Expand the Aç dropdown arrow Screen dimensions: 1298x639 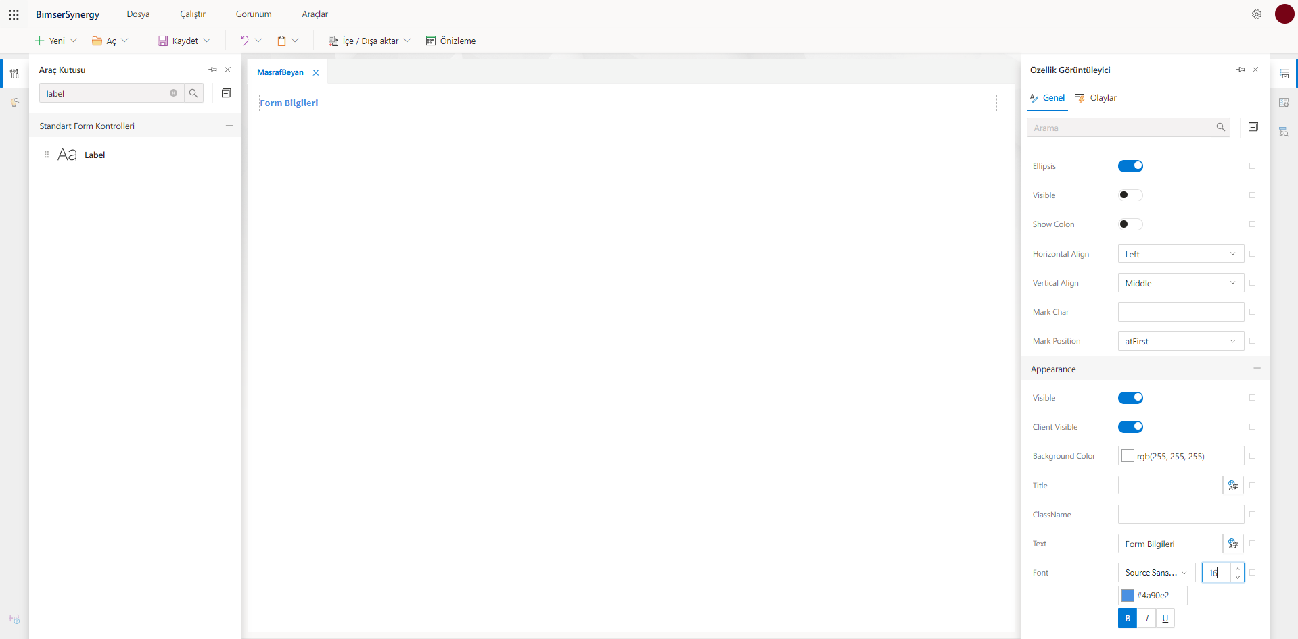pyautogui.click(x=124, y=41)
